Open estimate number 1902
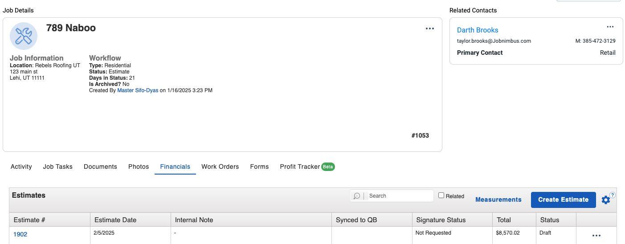The height and width of the screenshot is (244, 625). click(x=20, y=234)
